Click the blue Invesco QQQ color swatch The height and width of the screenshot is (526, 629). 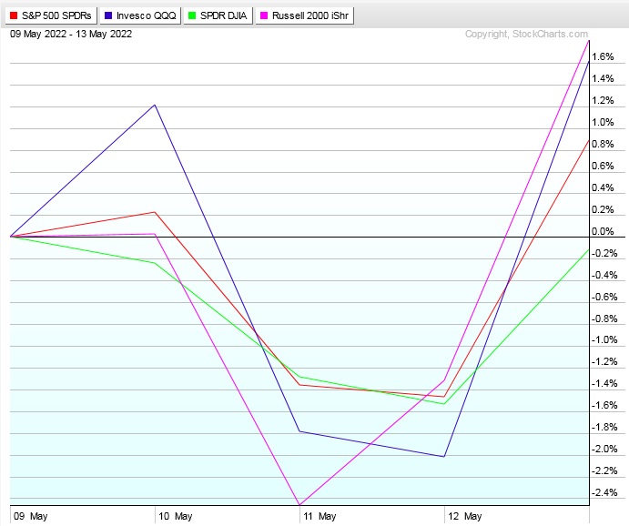[x=108, y=15]
